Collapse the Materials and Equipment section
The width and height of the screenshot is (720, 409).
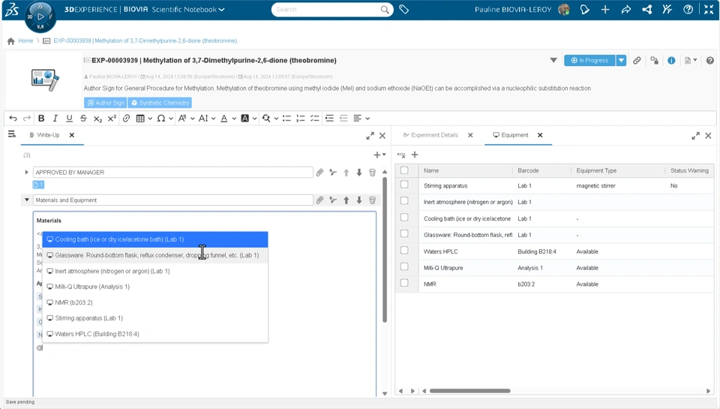pyautogui.click(x=27, y=200)
